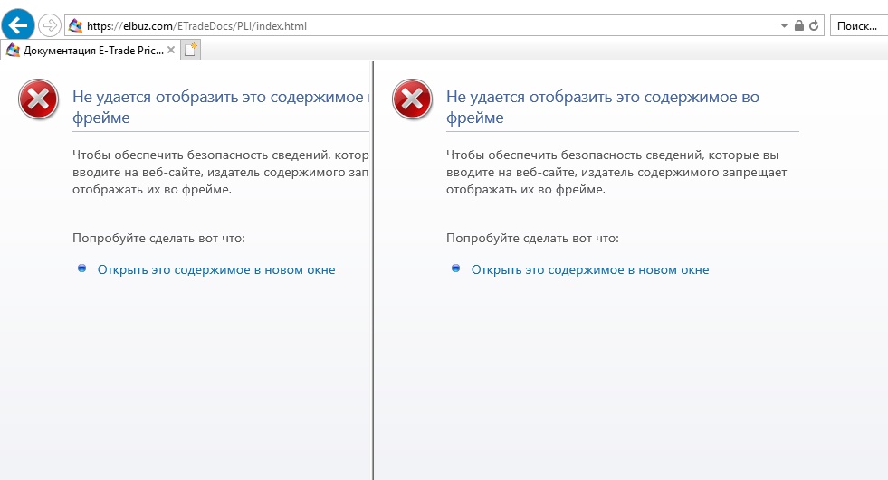Focus the Поиск search box
Image resolution: width=888 pixels, height=480 pixels.
(x=858, y=26)
